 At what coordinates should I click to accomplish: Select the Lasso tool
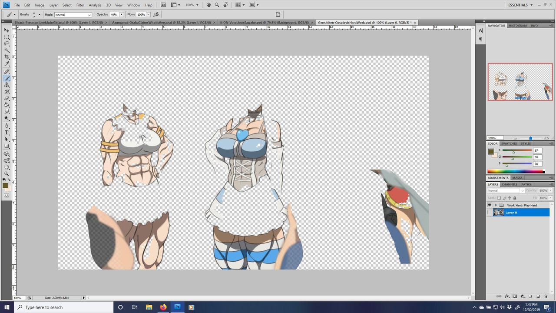click(x=7, y=43)
